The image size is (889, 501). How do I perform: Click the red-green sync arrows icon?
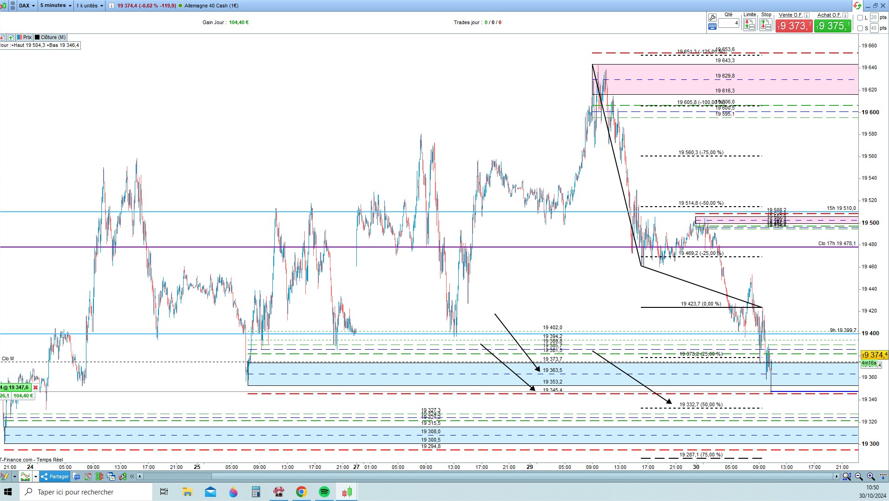pyautogui.click(x=857, y=6)
